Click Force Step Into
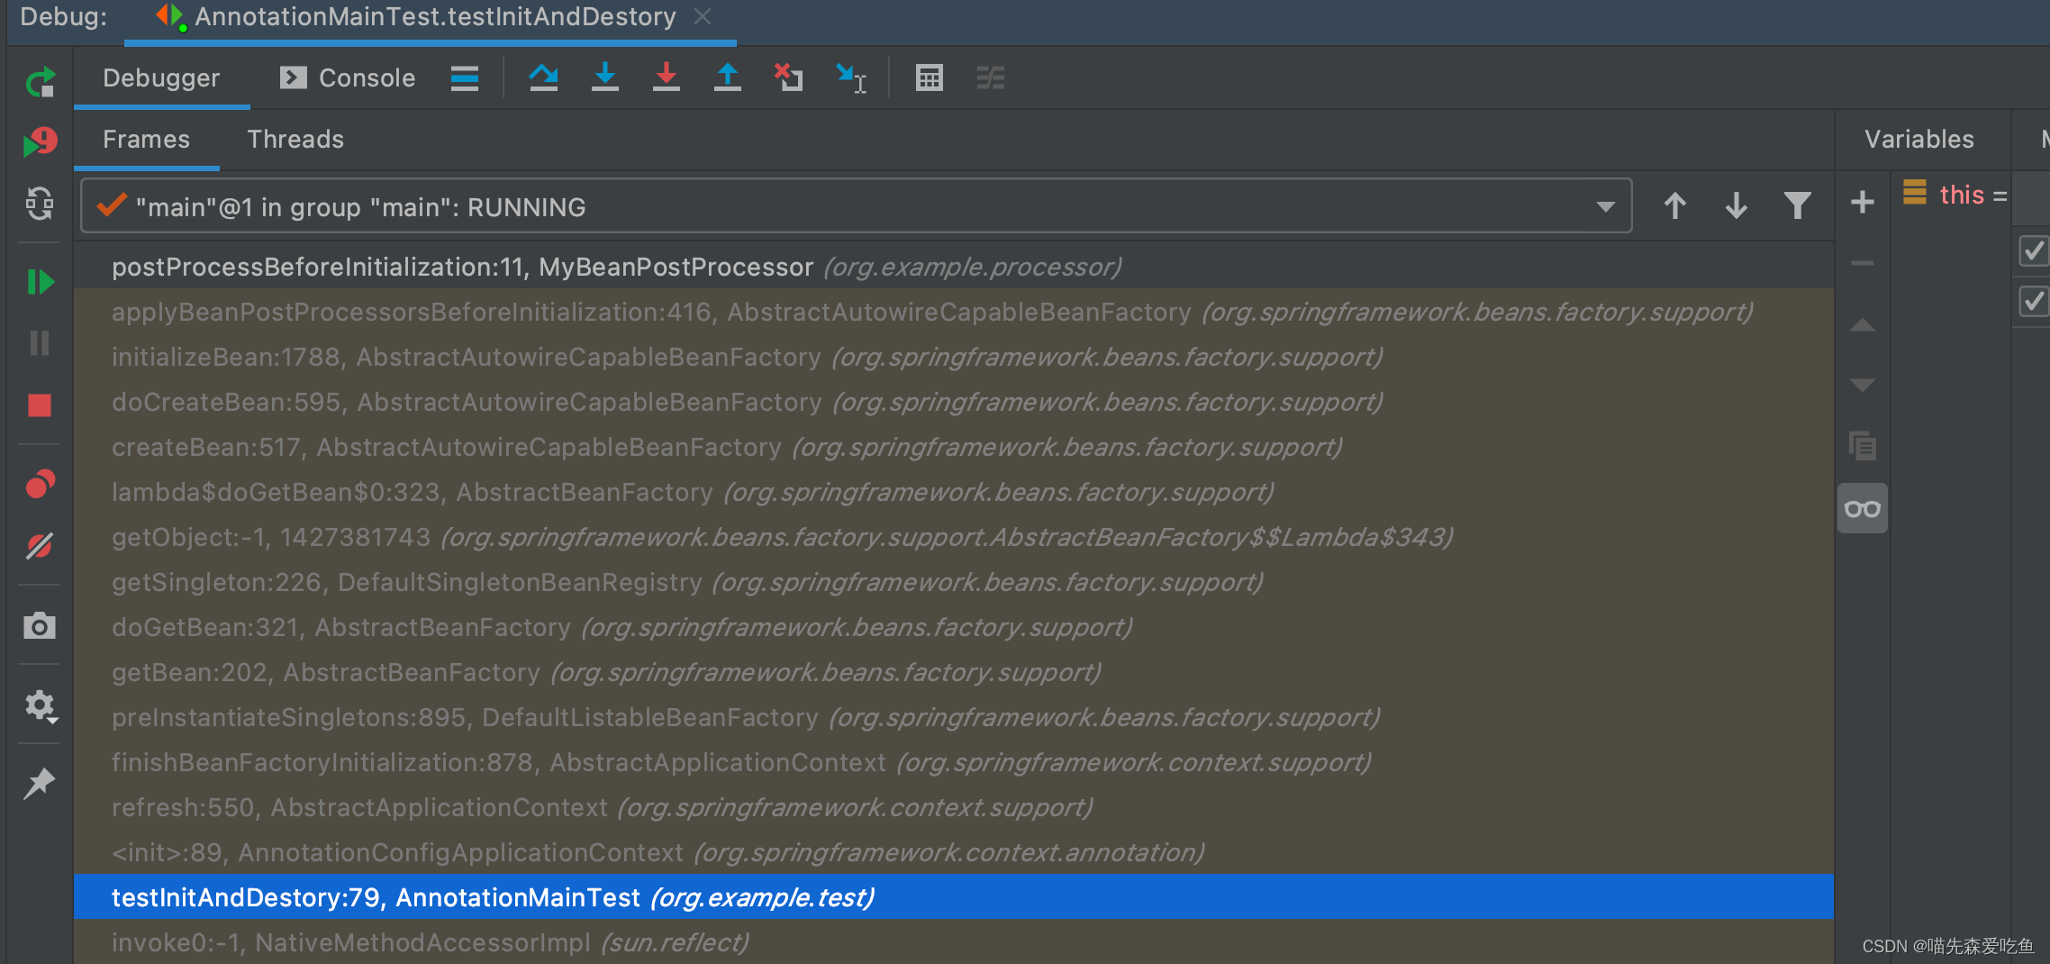Viewport: 2050px width, 964px height. tap(667, 77)
